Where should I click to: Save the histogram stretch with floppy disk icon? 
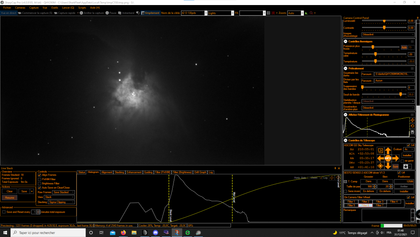point(412,132)
